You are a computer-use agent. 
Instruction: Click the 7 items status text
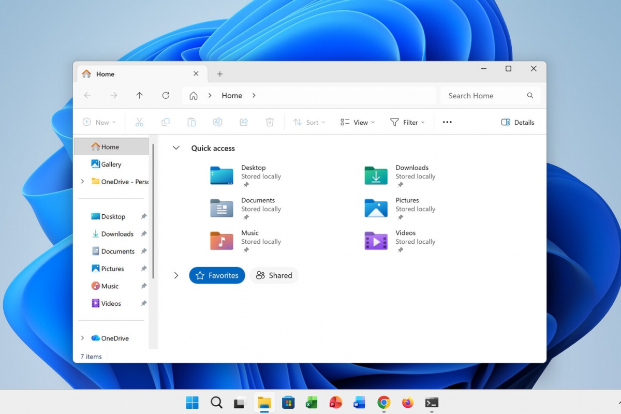tap(91, 357)
